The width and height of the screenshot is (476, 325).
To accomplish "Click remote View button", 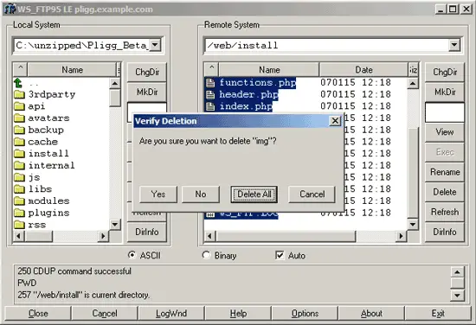I will point(445,132).
